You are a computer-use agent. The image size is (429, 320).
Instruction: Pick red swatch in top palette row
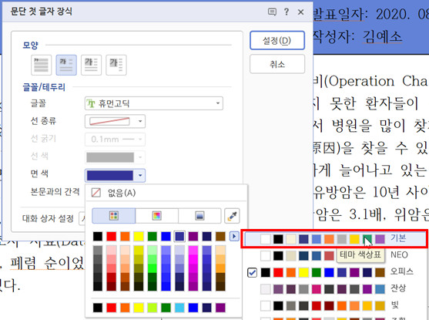(x=112, y=237)
